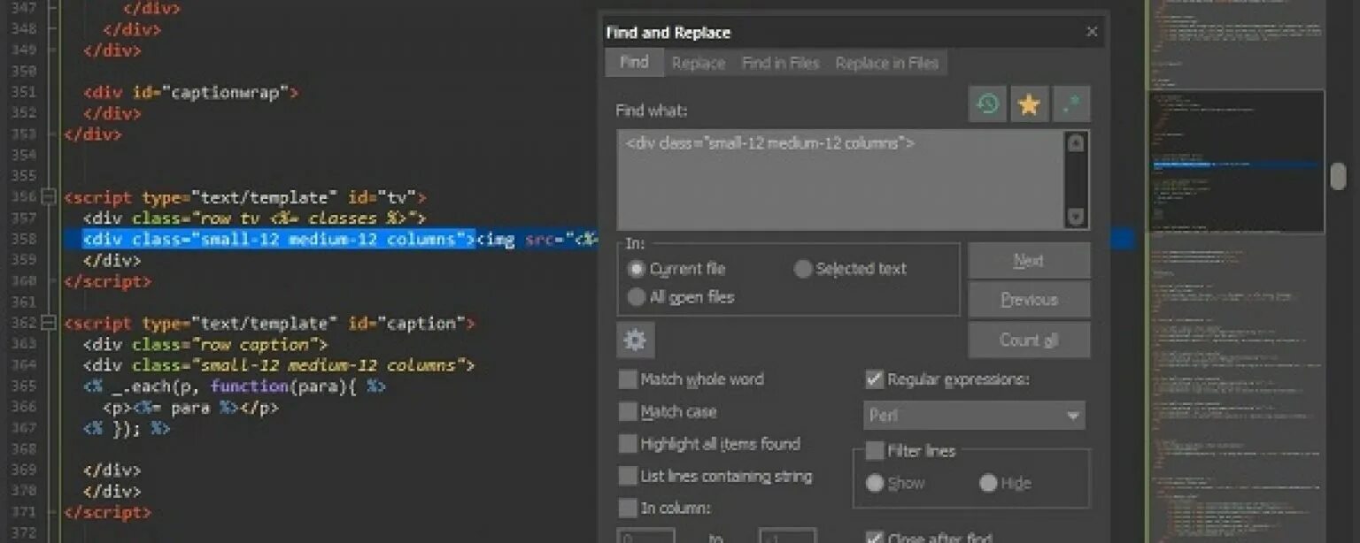Uncheck Regular expressions checkbox
This screenshot has width=1360, height=543.
click(874, 379)
